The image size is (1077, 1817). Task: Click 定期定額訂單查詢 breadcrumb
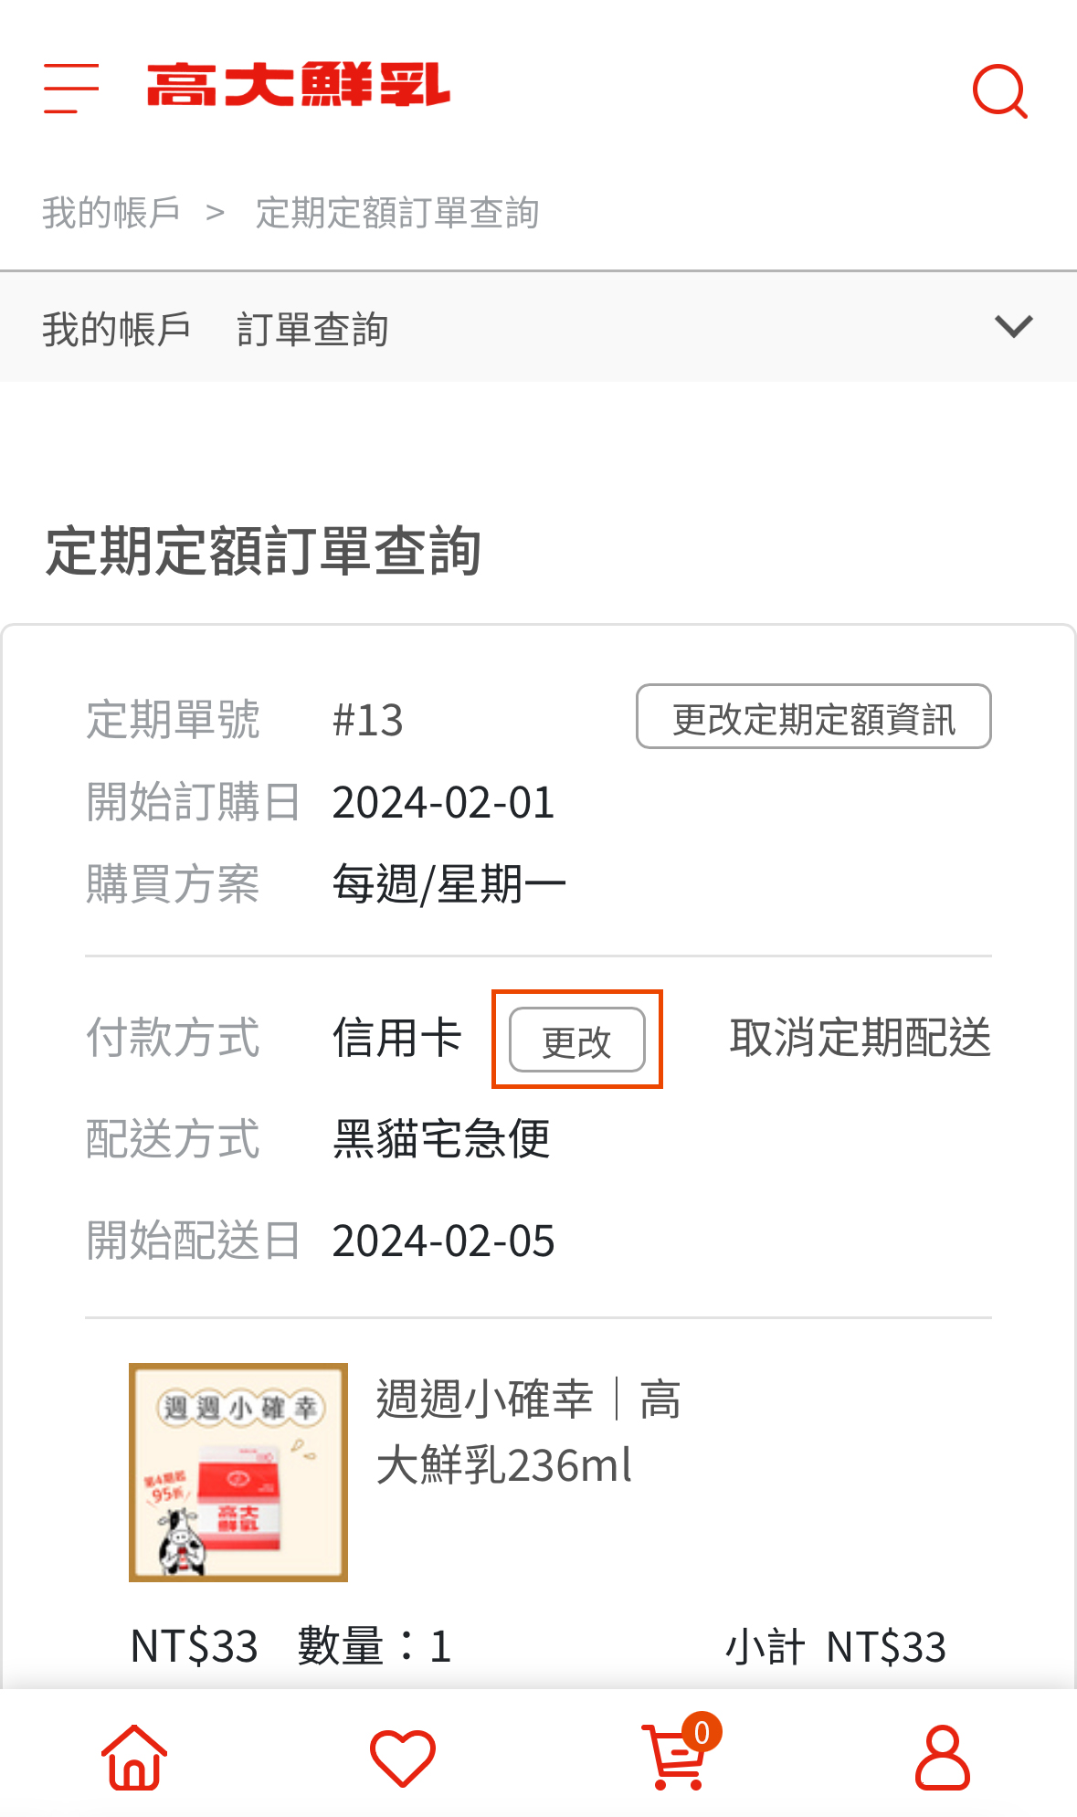pos(397,212)
